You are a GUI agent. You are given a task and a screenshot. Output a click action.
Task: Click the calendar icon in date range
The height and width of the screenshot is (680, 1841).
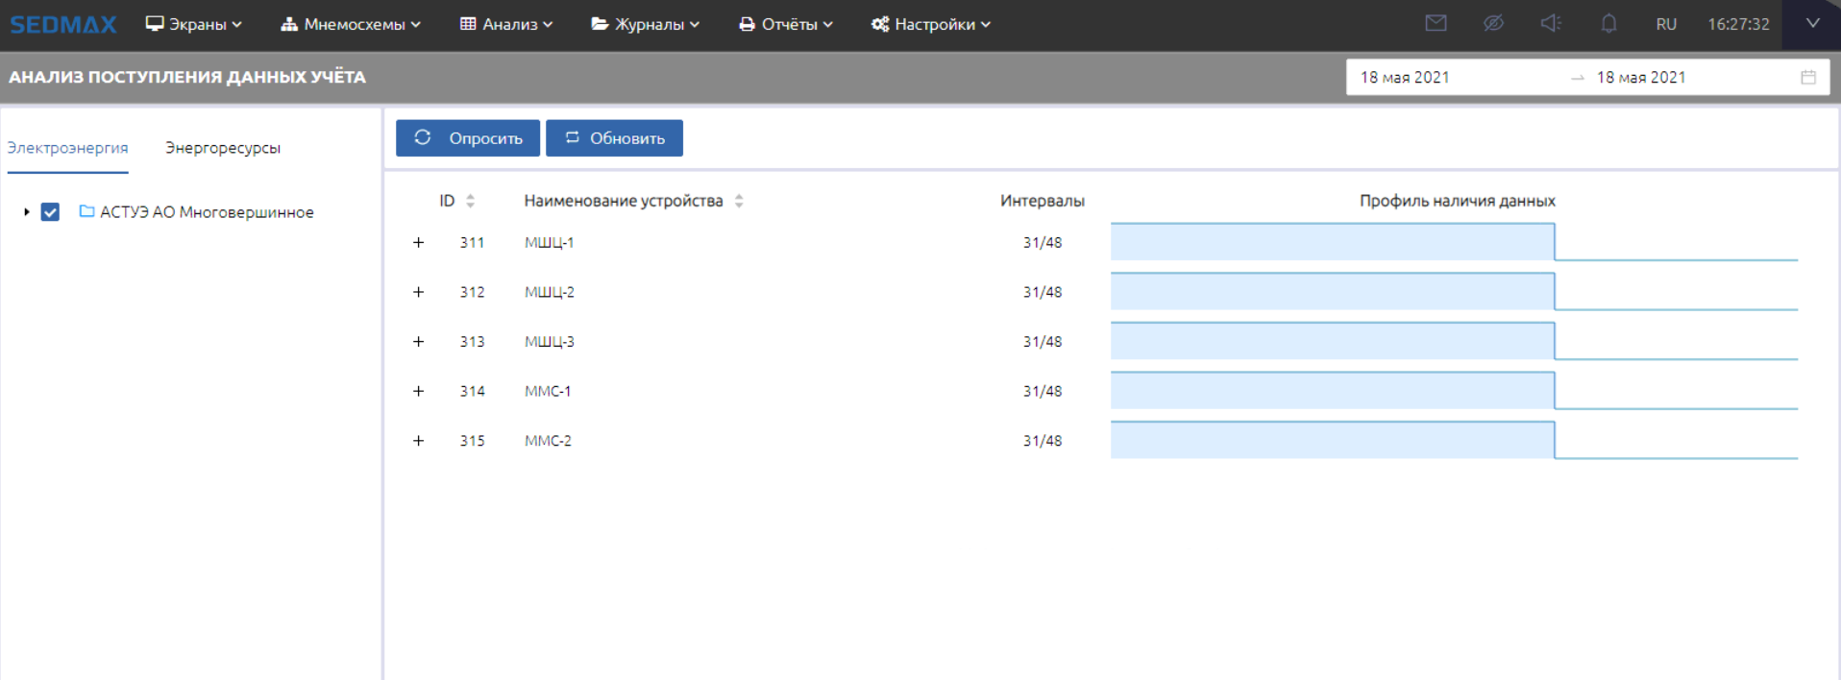pyautogui.click(x=1808, y=78)
